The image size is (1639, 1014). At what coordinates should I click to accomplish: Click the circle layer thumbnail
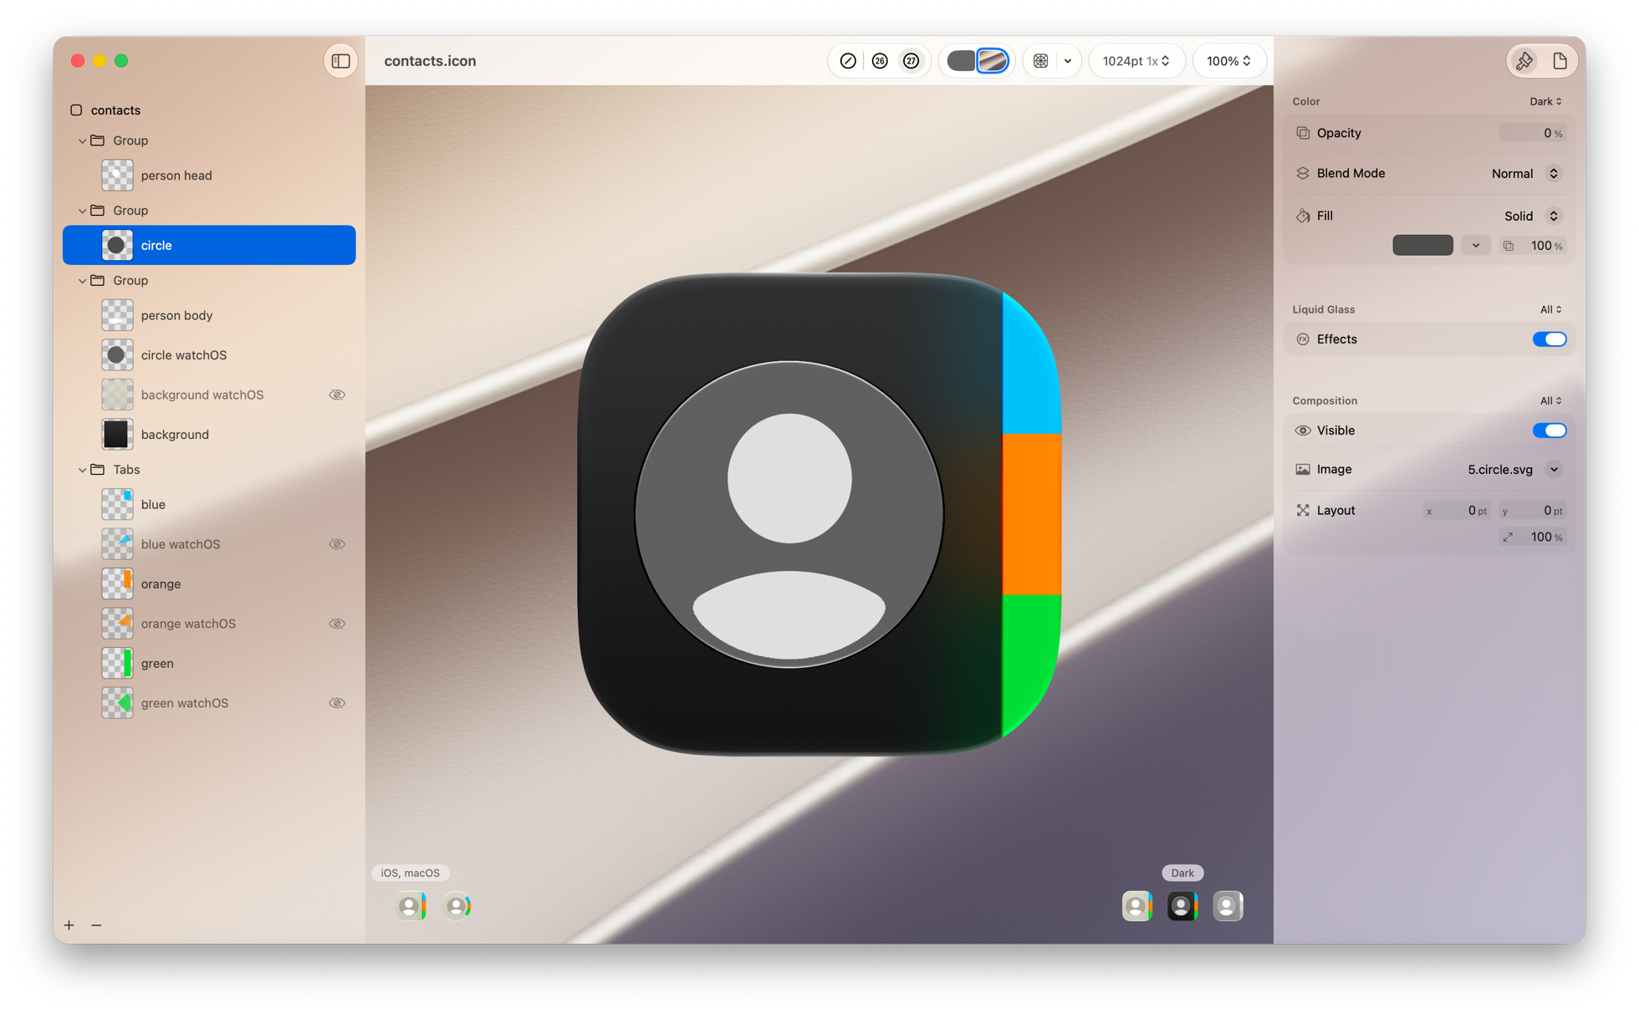117,246
